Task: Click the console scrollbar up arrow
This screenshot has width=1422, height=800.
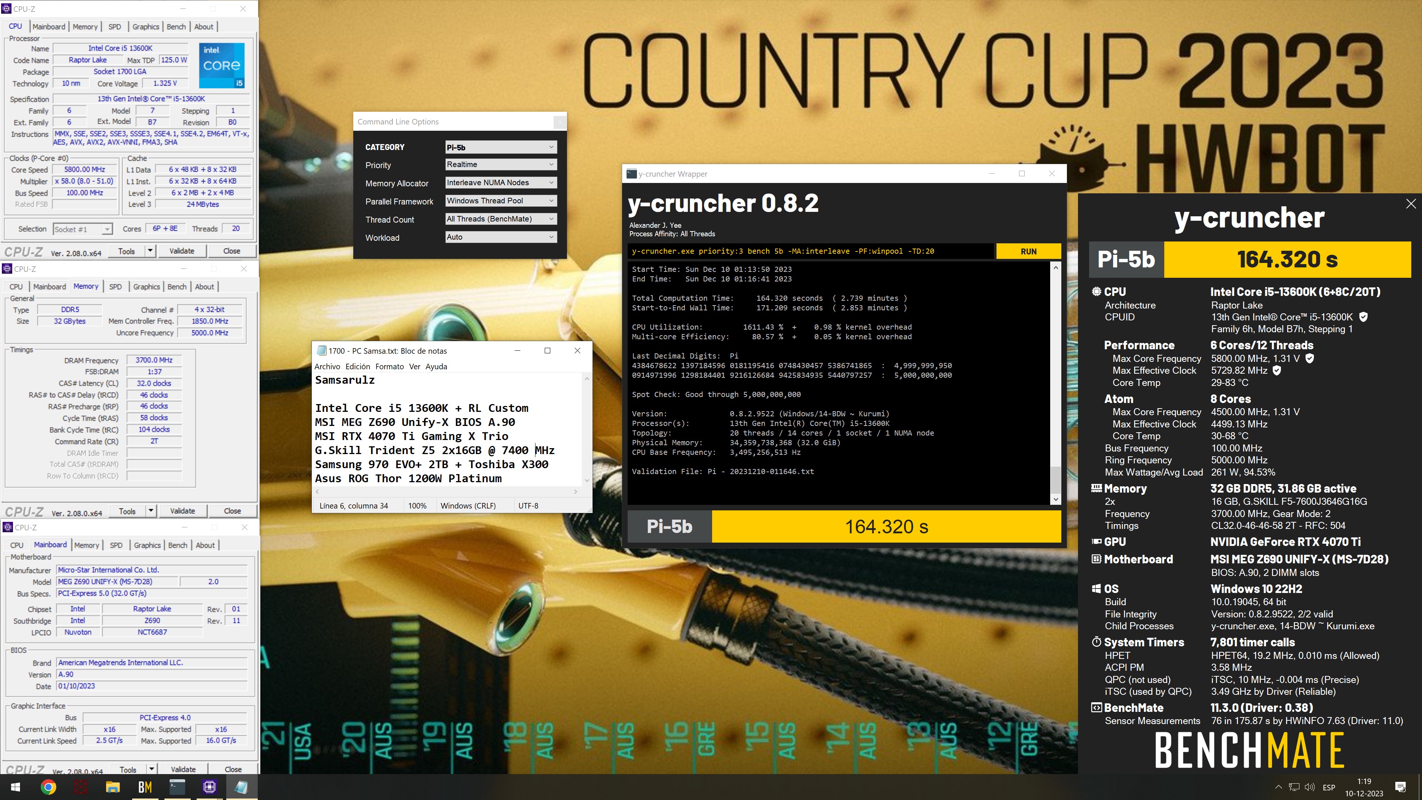Action: (x=1055, y=268)
